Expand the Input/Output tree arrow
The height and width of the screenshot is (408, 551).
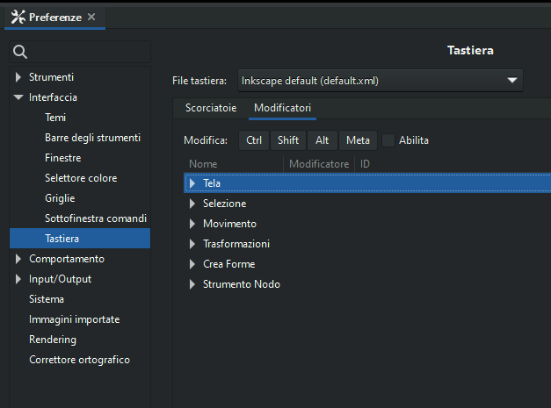click(x=18, y=279)
